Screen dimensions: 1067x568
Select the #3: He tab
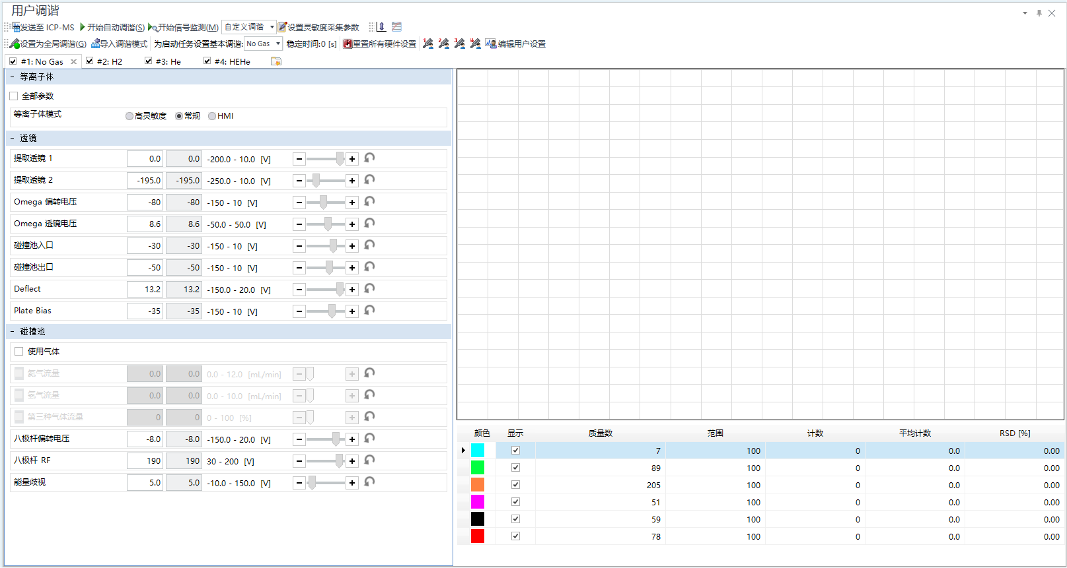pyautogui.click(x=168, y=61)
